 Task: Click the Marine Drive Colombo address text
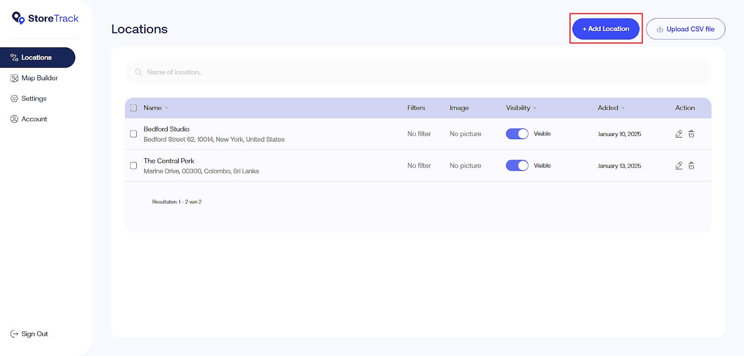201,171
